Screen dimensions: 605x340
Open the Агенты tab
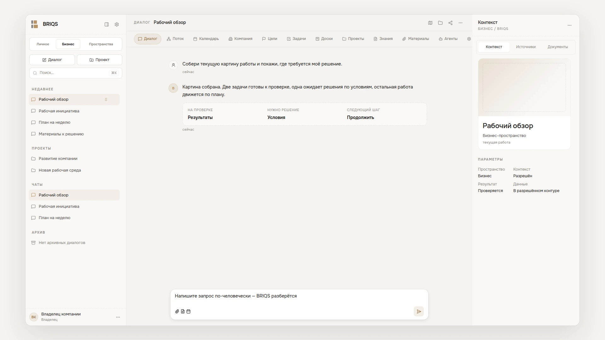click(x=448, y=39)
